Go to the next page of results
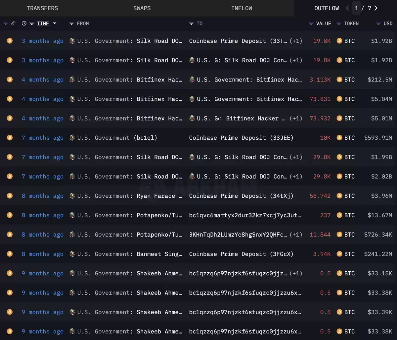The height and width of the screenshot is (340, 397). (376, 8)
